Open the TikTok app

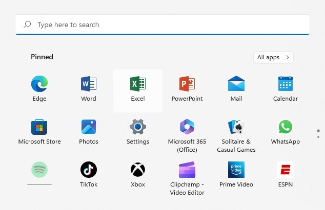coord(89,175)
